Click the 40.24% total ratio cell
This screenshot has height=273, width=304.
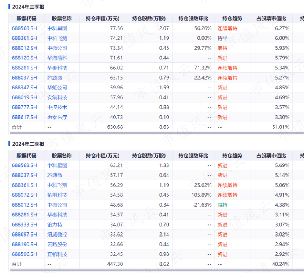tap(281, 264)
